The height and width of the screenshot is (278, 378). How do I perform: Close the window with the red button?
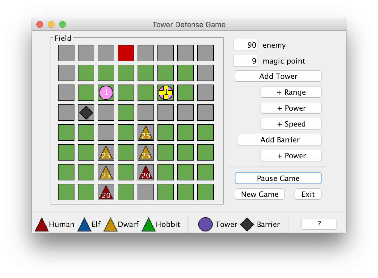(x=40, y=24)
